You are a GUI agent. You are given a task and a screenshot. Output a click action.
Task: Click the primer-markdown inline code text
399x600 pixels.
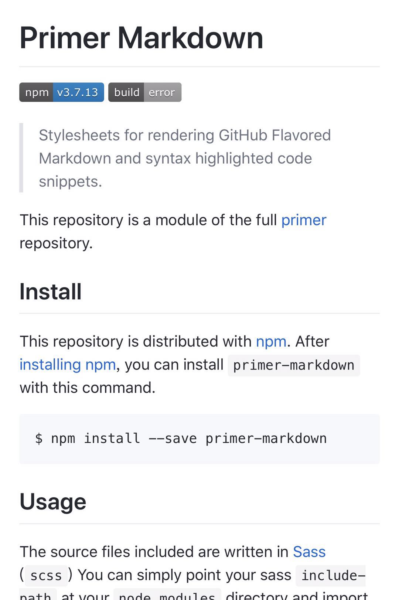pos(294,365)
